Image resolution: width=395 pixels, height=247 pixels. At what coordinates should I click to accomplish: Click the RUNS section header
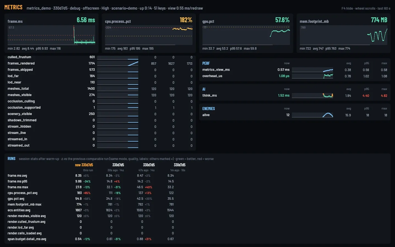pos(12,159)
